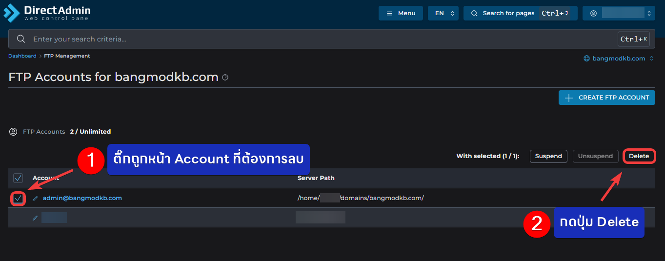Click CREATE FTP ACCOUNT button

(x=607, y=98)
